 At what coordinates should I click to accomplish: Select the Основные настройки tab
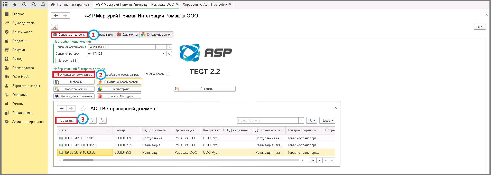coord(70,35)
